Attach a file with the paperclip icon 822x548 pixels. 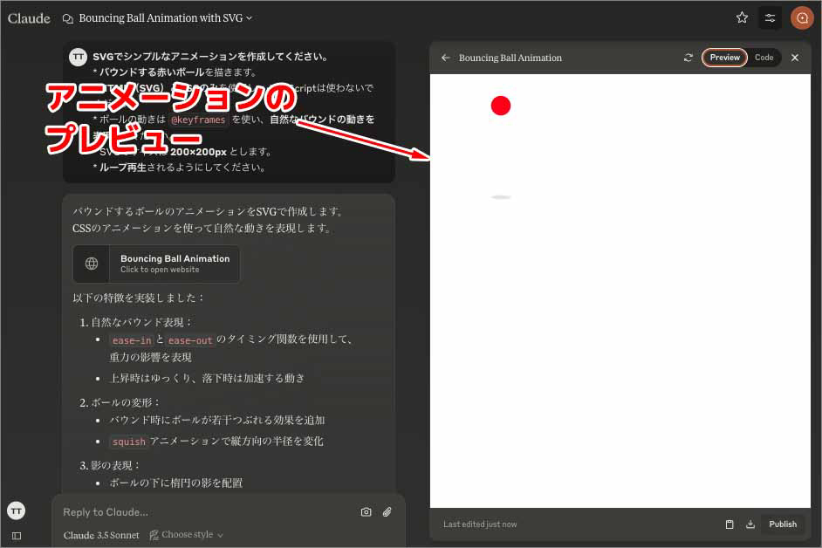click(387, 512)
